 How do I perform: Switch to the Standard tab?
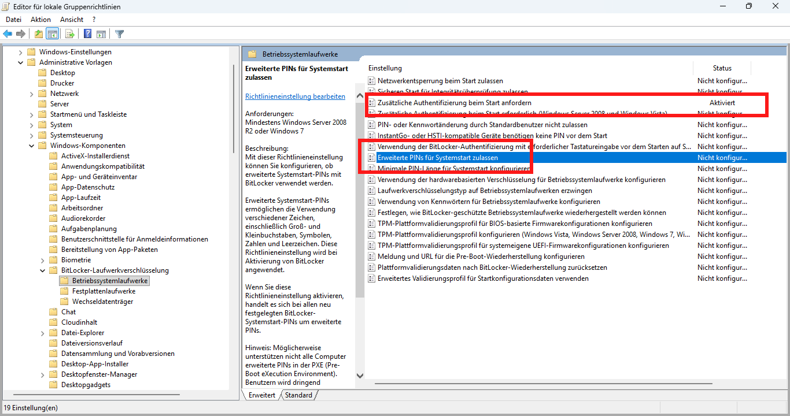[x=298, y=395]
